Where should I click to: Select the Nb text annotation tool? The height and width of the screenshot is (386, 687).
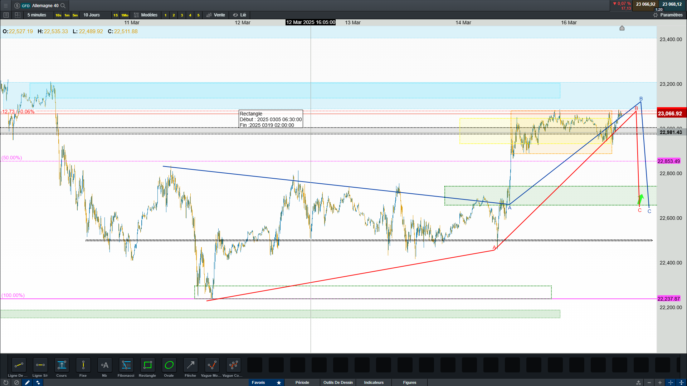[x=104, y=365]
